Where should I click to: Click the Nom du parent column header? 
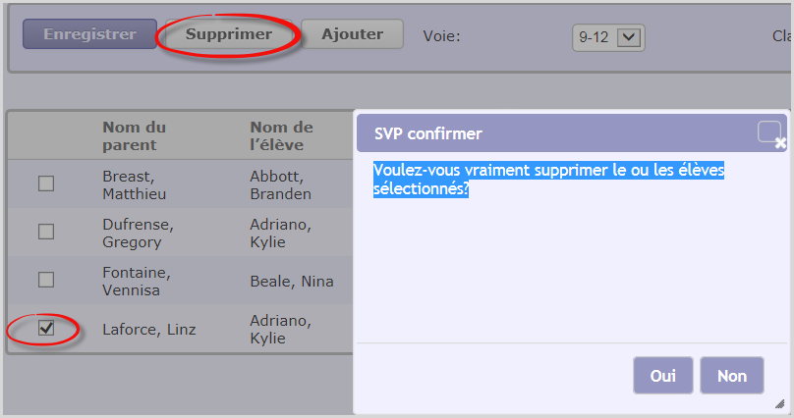pos(135,136)
